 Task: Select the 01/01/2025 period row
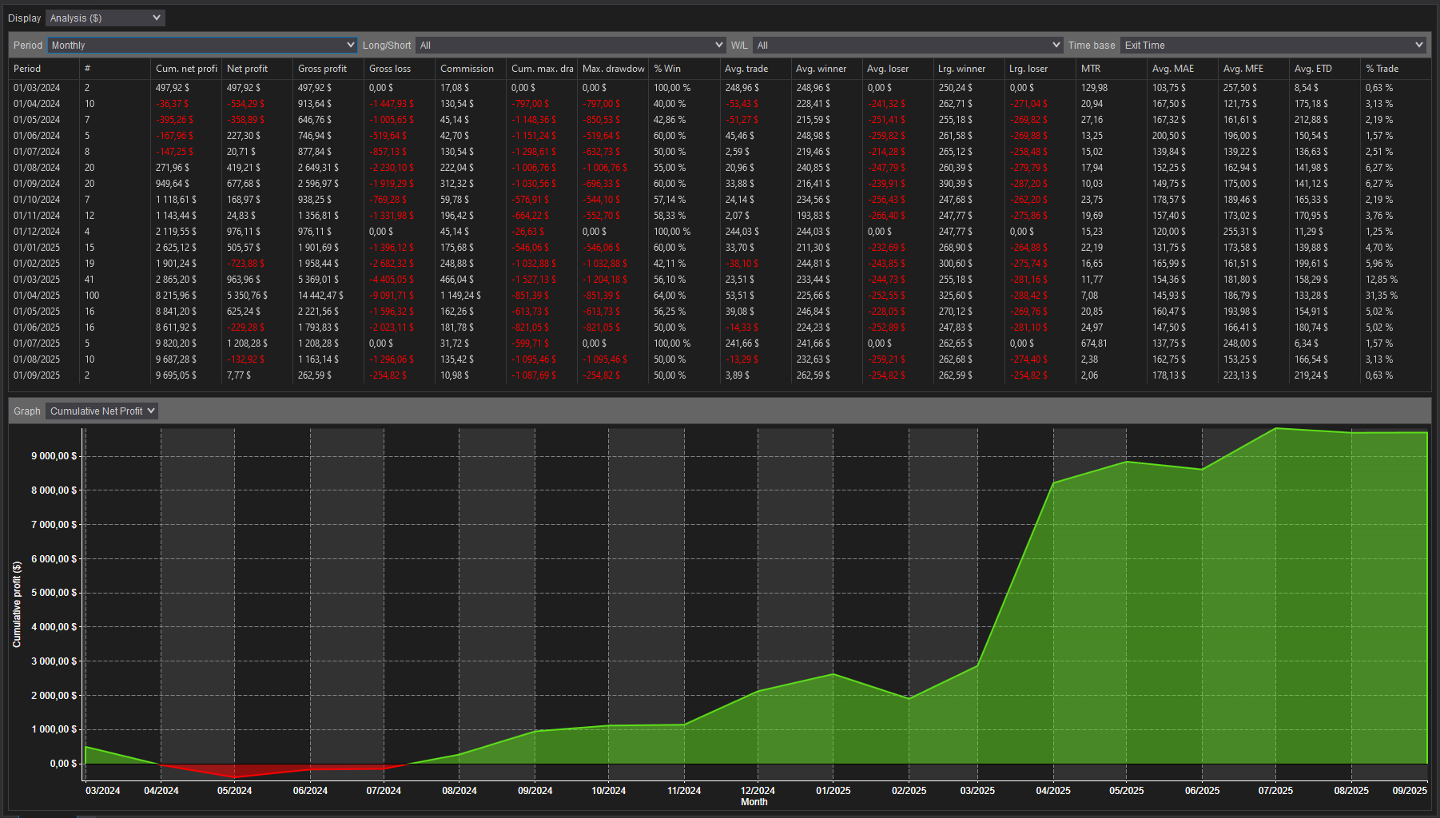tap(719, 248)
